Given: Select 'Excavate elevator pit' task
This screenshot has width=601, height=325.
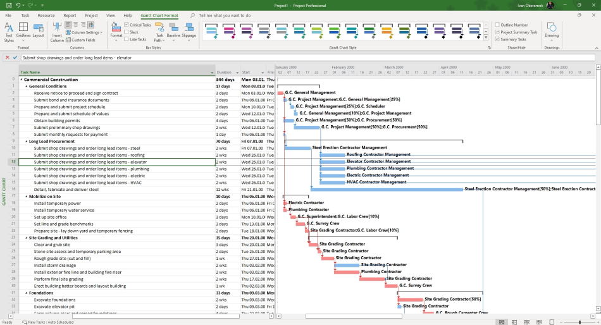Looking at the screenshot, I should [x=54, y=307].
